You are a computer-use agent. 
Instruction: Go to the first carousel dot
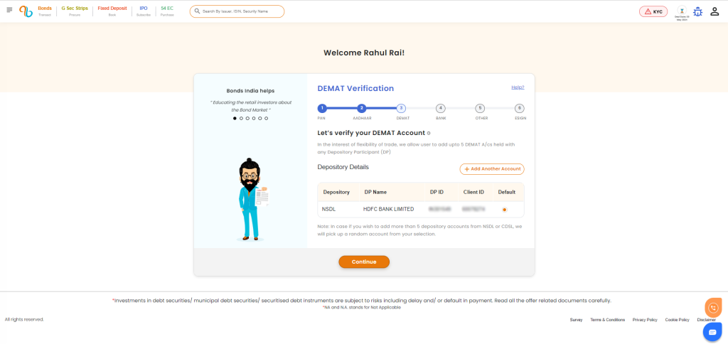point(235,119)
